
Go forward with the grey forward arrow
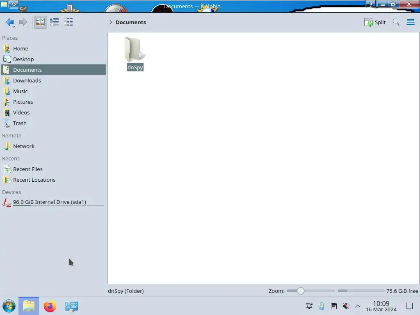[x=23, y=22]
